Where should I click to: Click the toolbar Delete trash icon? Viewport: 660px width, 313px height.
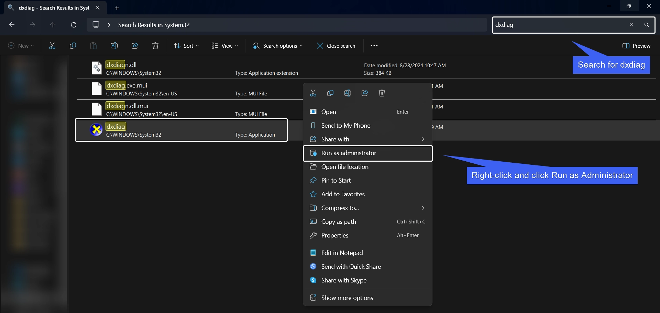155,46
